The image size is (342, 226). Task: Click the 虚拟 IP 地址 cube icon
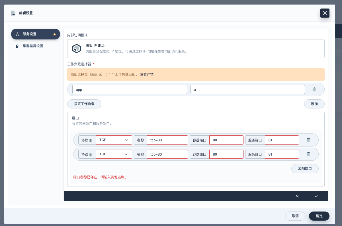[x=77, y=49]
